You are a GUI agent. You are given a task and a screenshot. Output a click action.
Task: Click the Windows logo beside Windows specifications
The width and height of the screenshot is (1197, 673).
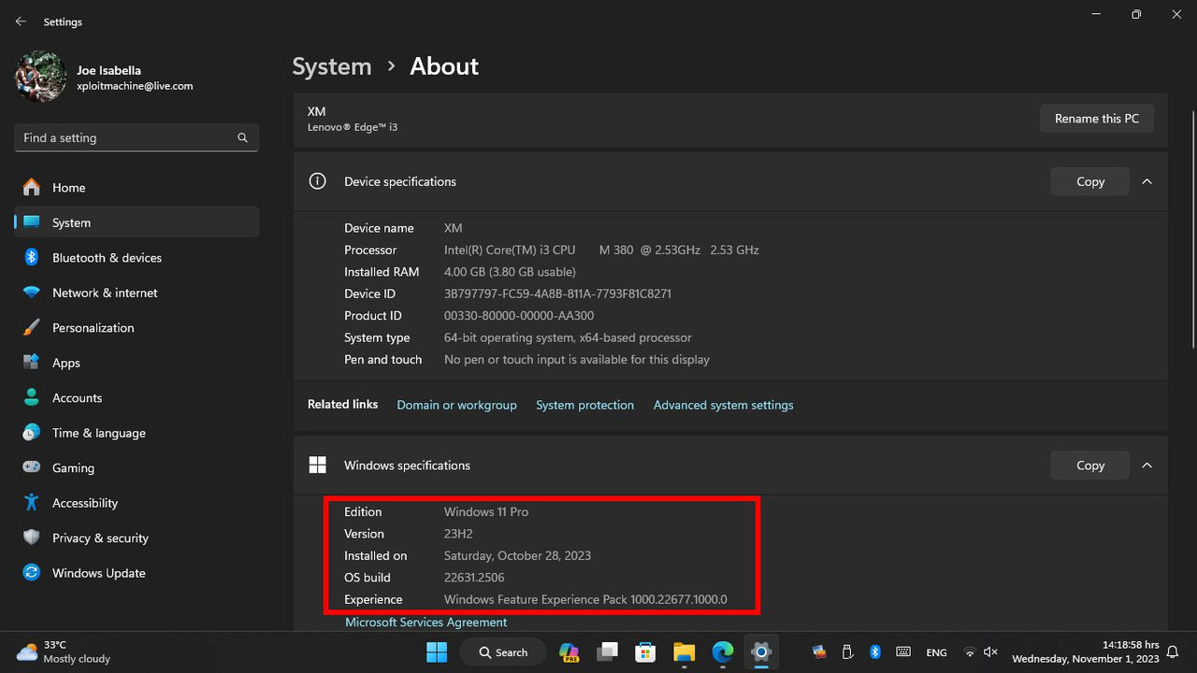[x=317, y=465]
